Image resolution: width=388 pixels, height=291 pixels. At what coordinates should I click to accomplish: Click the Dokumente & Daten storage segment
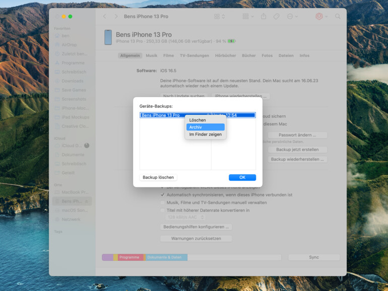coord(166,257)
